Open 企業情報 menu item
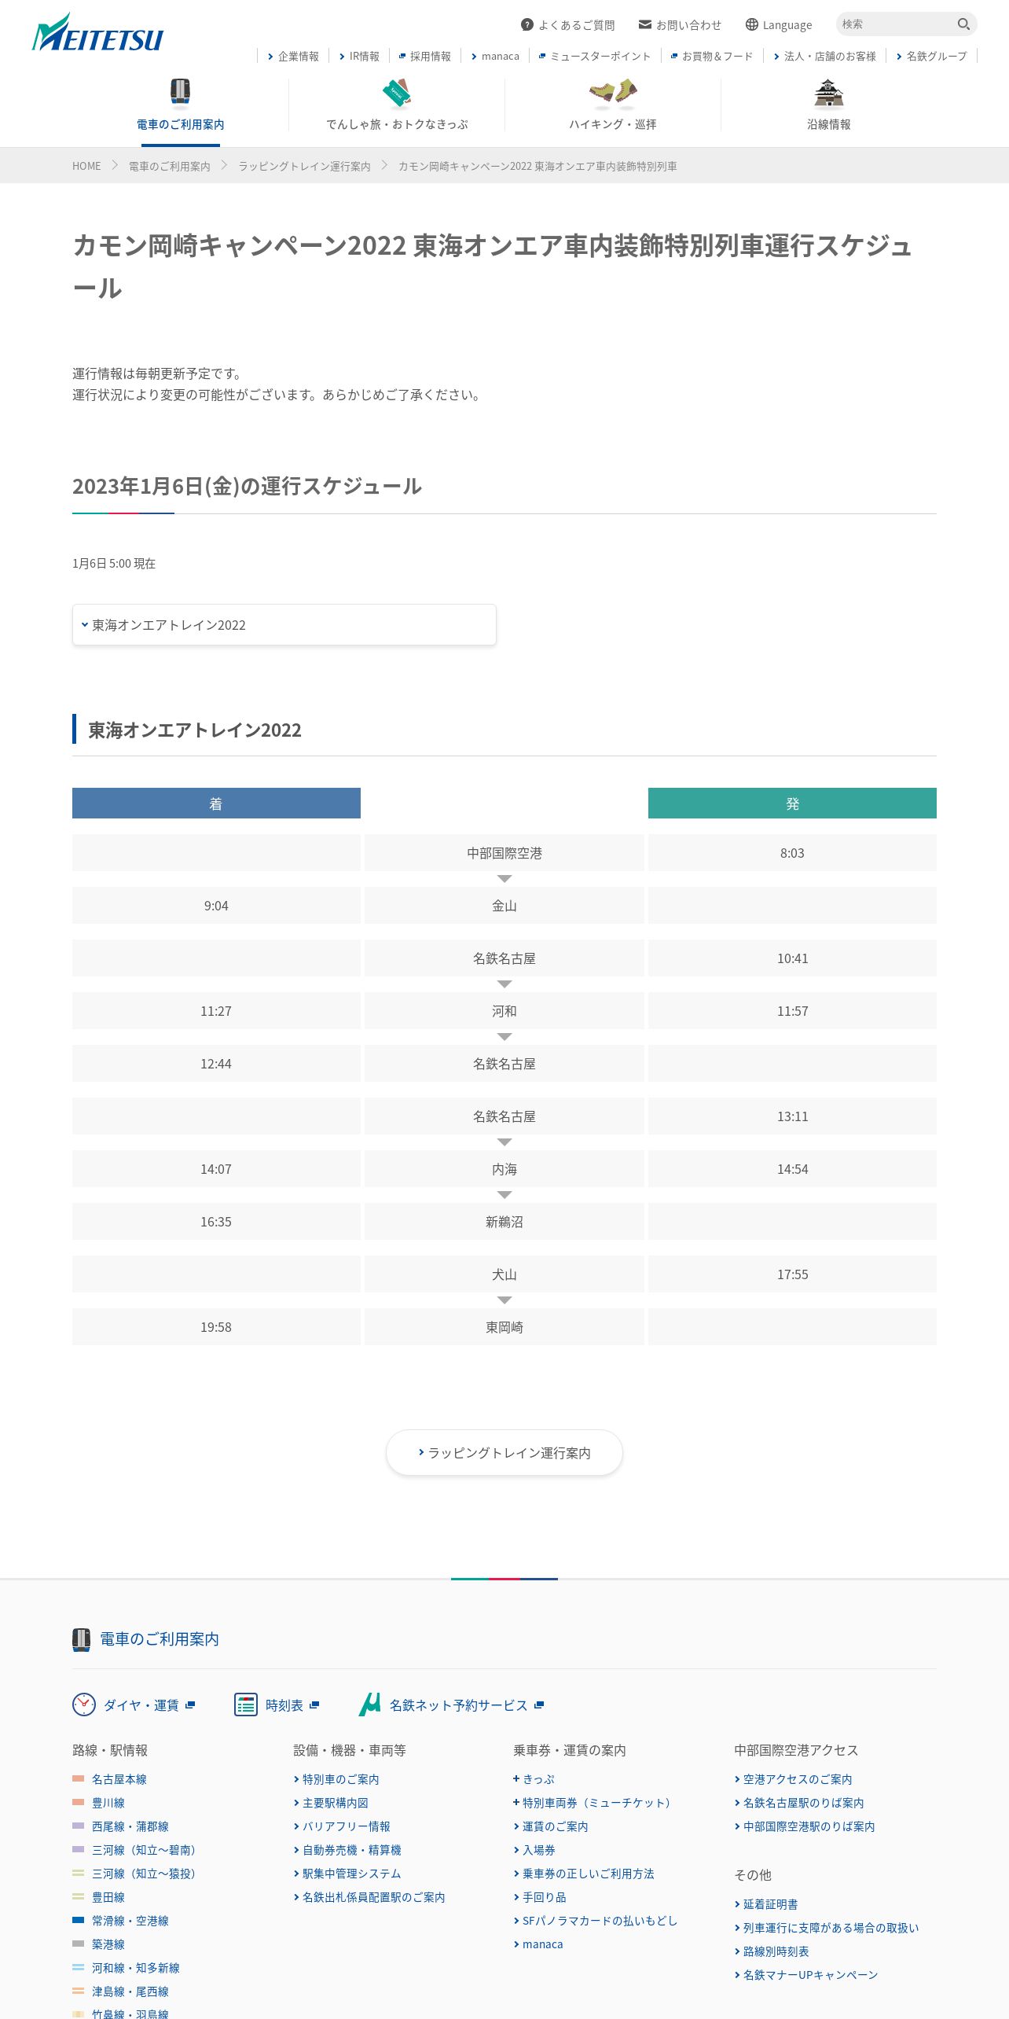The image size is (1009, 2019). point(293,57)
